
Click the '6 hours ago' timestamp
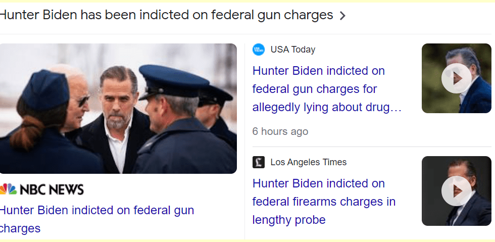click(280, 131)
